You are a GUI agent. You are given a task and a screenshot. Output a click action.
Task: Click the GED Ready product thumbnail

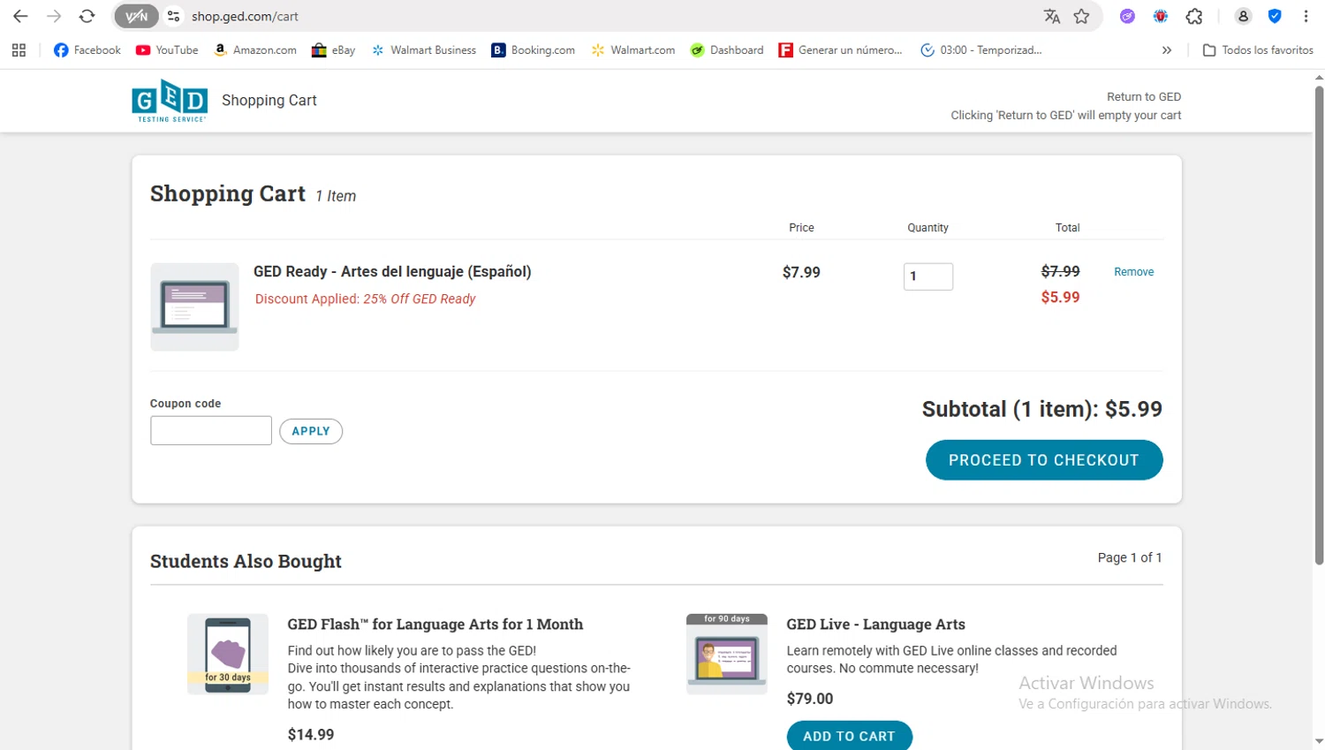coord(194,307)
